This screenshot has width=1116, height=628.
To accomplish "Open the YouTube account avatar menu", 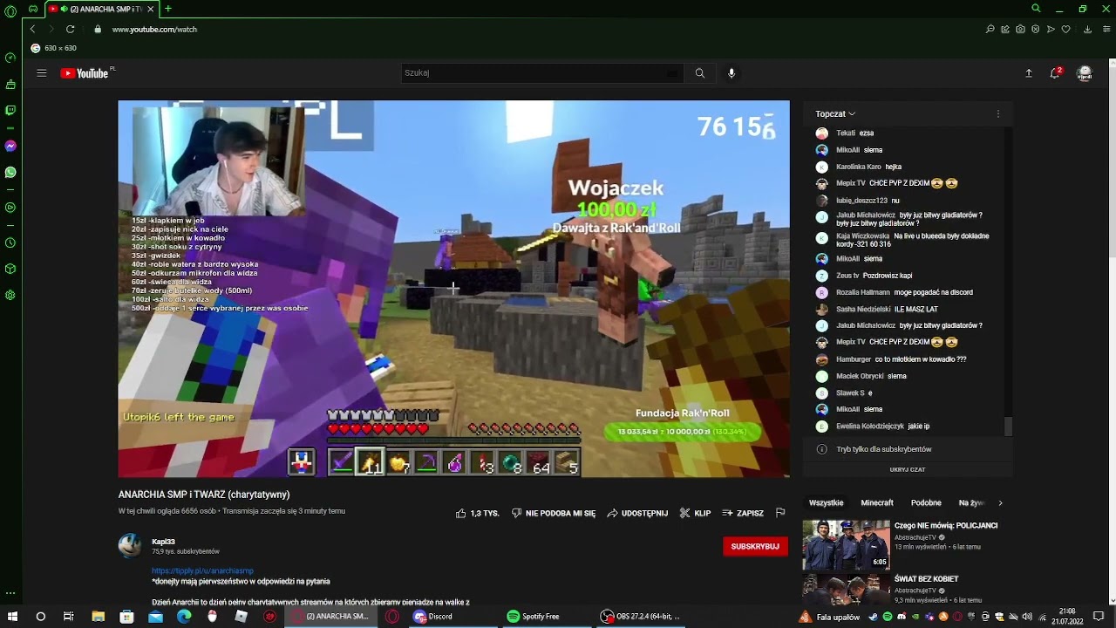I will 1085,73.
